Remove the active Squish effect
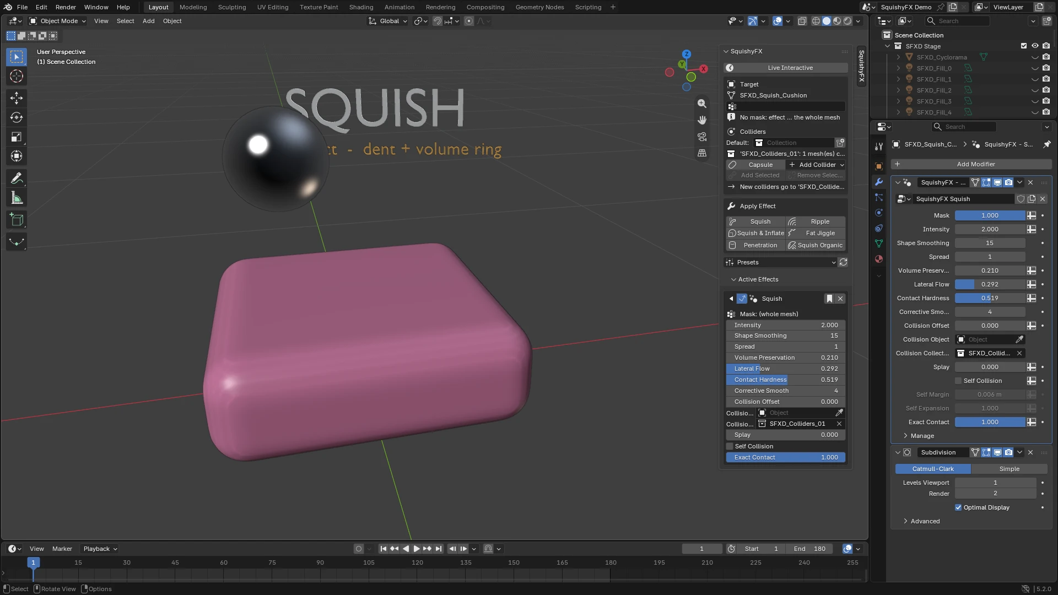This screenshot has height=595, width=1058. point(840,299)
